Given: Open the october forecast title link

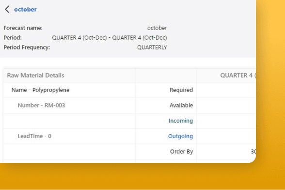Looking at the screenshot, I should (25, 10).
